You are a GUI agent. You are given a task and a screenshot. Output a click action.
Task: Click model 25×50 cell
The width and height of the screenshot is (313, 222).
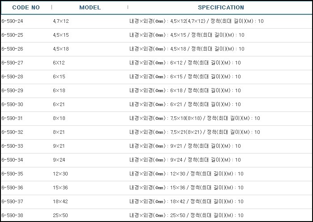pos(60,215)
